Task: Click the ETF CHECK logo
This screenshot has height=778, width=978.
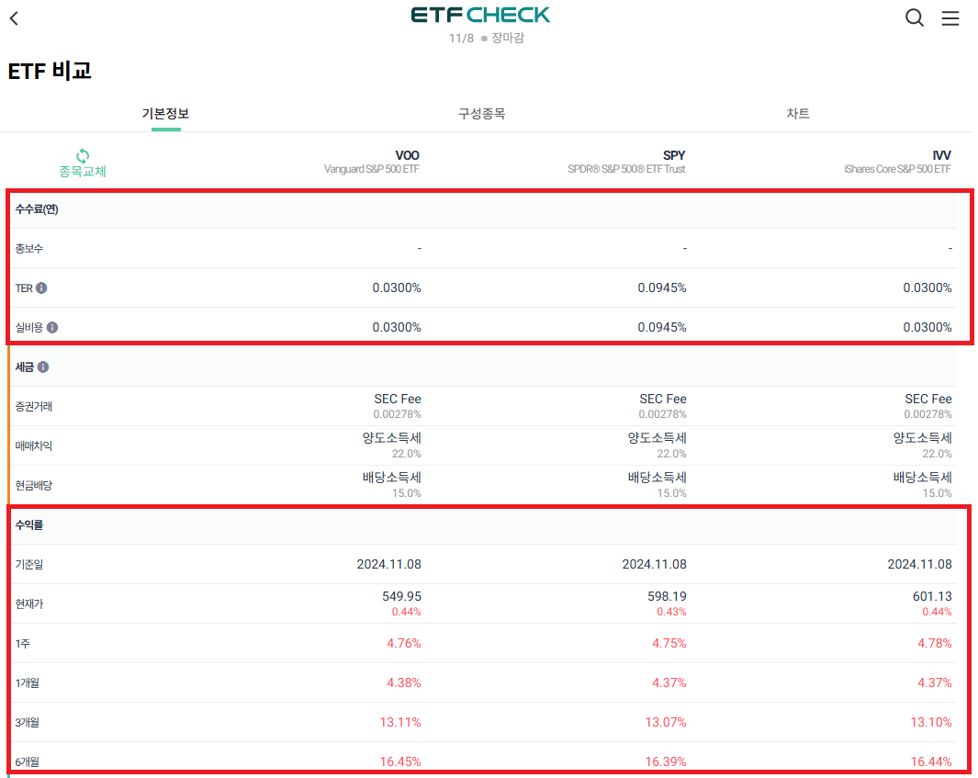Action: pyautogui.click(x=480, y=15)
